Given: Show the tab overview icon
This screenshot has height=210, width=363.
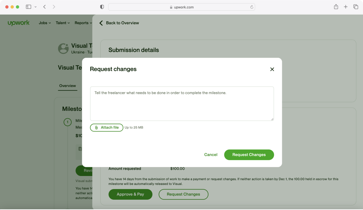Looking at the screenshot, I should (356, 7).
